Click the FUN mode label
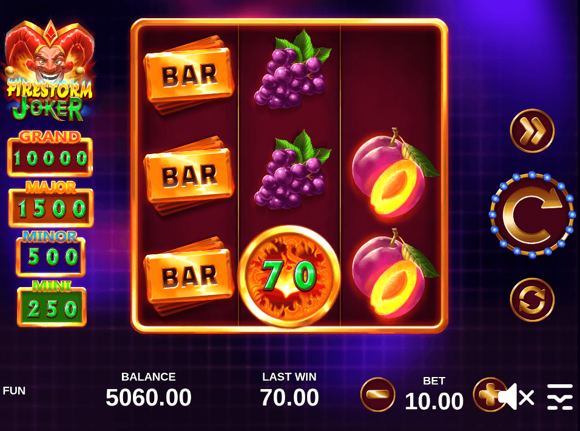The width and height of the screenshot is (580, 431). tap(14, 391)
